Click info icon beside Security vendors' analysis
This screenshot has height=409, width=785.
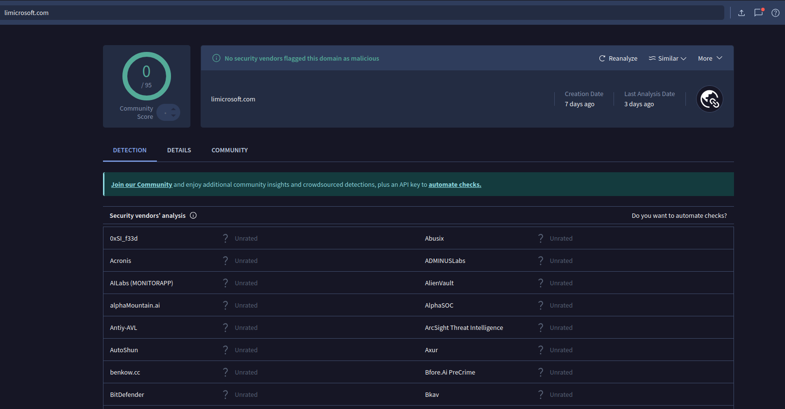193,215
